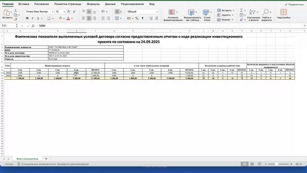Open the Вид ribbon tab
This screenshot has width=307, height=173.
pyautogui.click(x=152, y=4)
